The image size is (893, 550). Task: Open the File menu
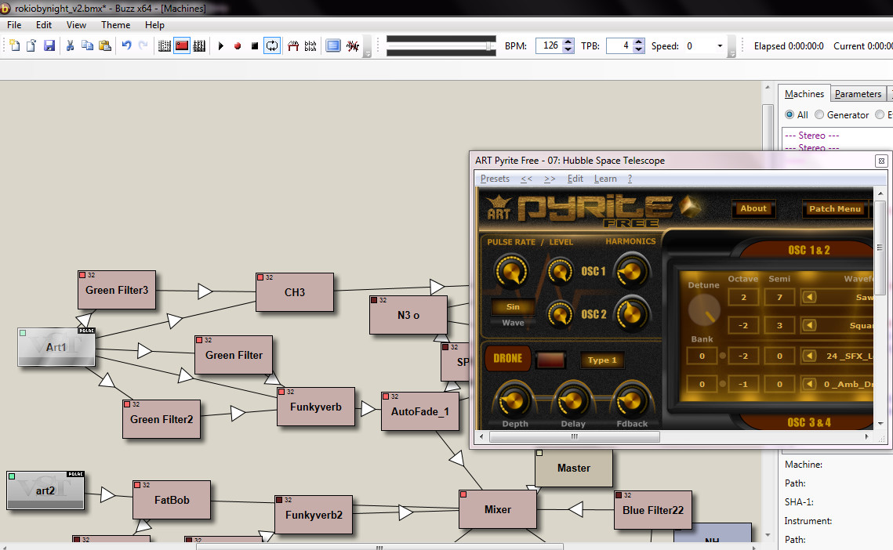[14, 25]
